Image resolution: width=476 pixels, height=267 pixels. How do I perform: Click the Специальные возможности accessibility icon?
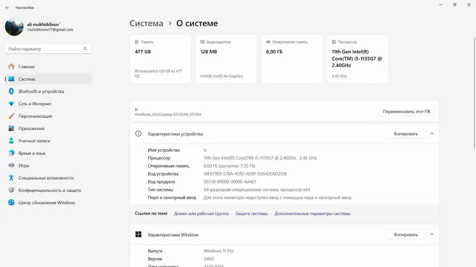click(11, 177)
